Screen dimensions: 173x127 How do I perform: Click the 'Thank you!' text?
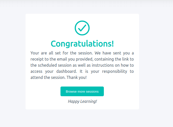pyautogui.click(x=77, y=77)
